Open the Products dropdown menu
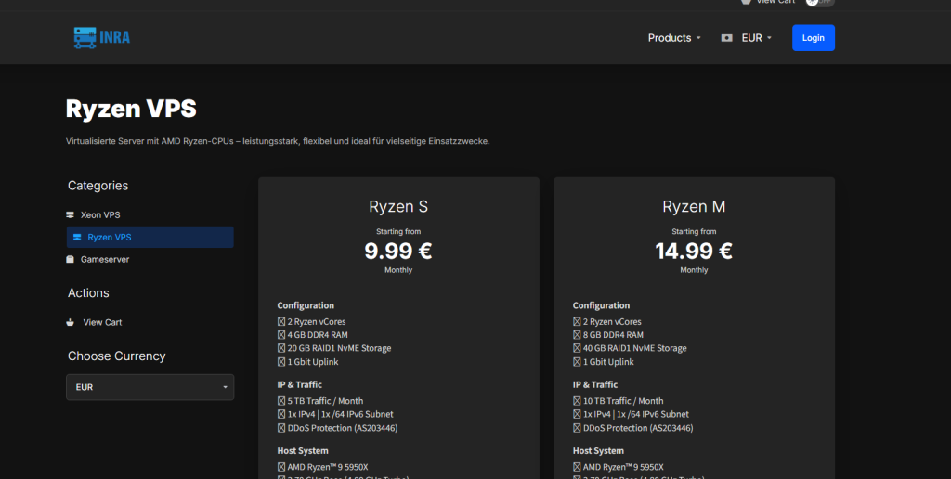 (x=674, y=38)
